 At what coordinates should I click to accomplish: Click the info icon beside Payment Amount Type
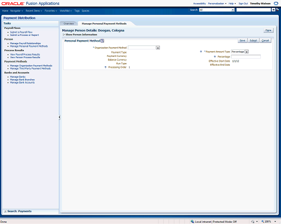201,52
